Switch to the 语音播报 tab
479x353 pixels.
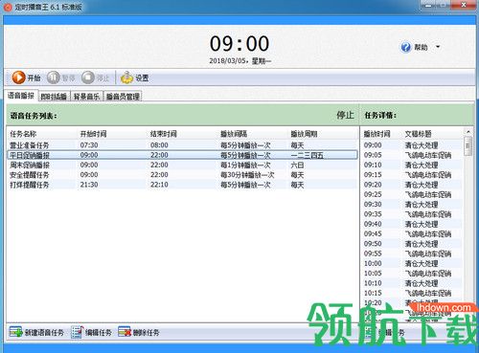(21, 96)
